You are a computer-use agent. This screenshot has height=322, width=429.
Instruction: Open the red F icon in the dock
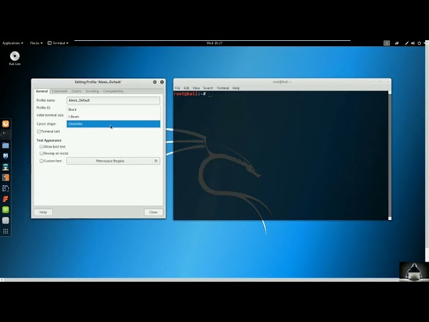[5, 199]
